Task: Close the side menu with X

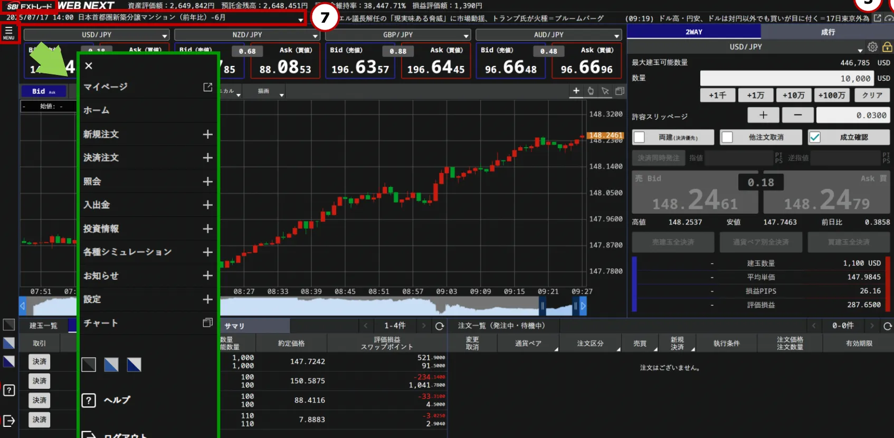Action: (89, 65)
